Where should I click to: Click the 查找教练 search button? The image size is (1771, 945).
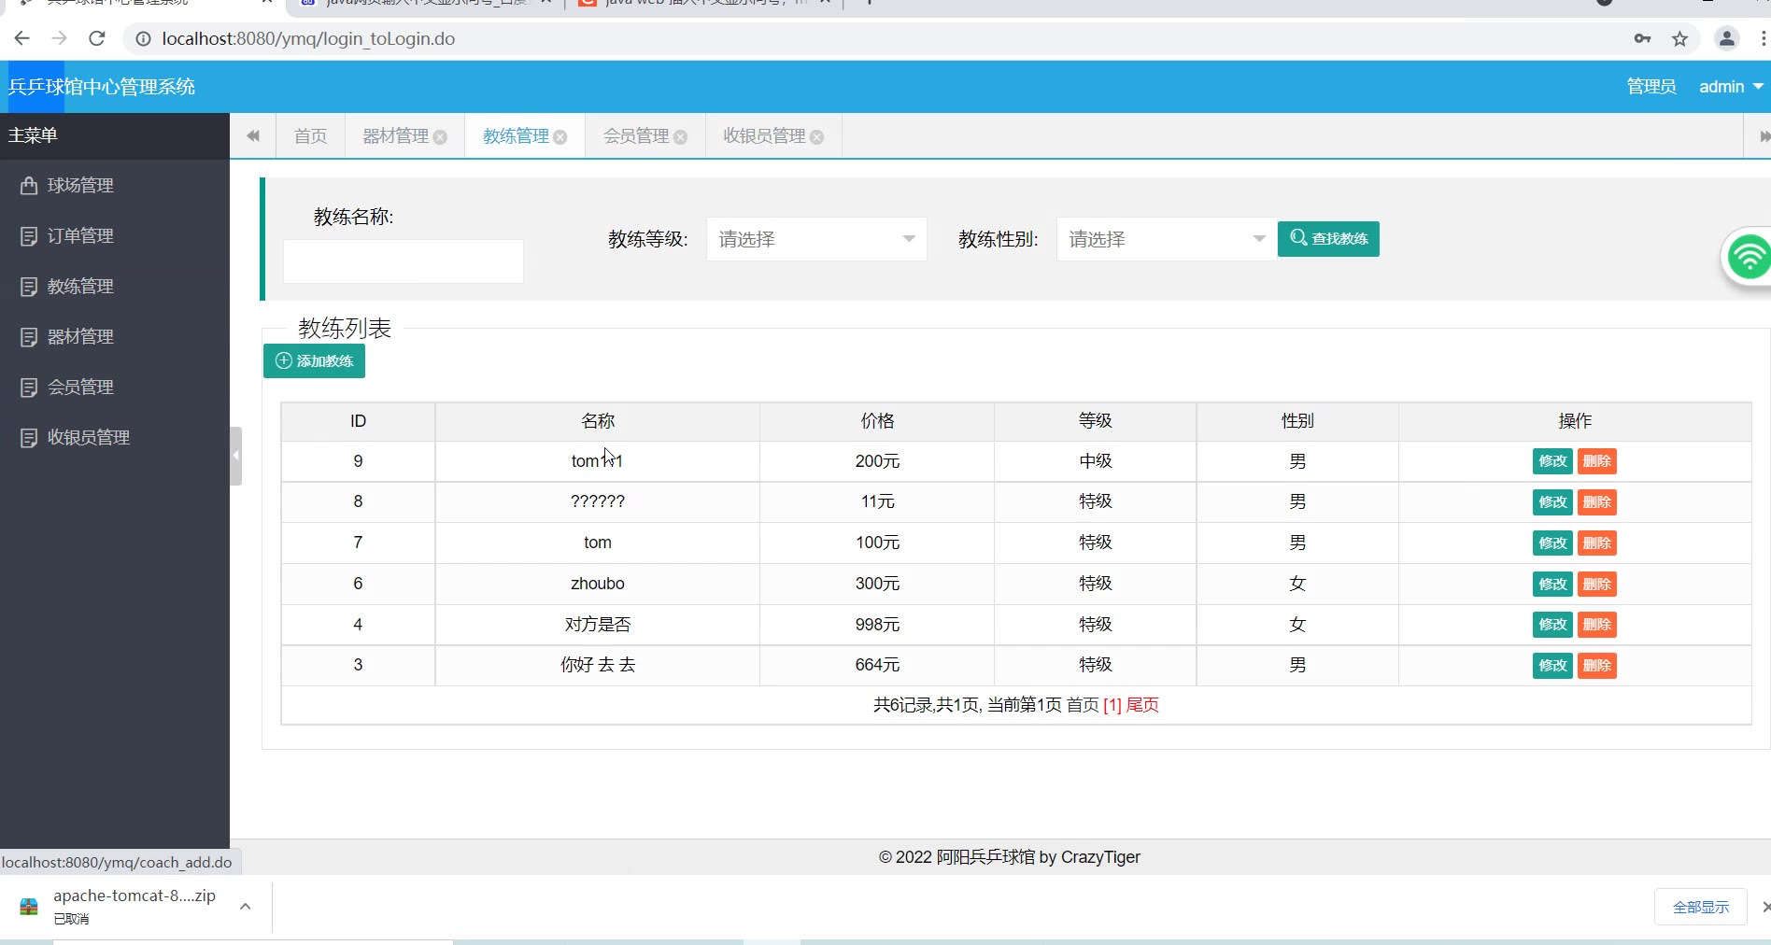point(1328,239)
